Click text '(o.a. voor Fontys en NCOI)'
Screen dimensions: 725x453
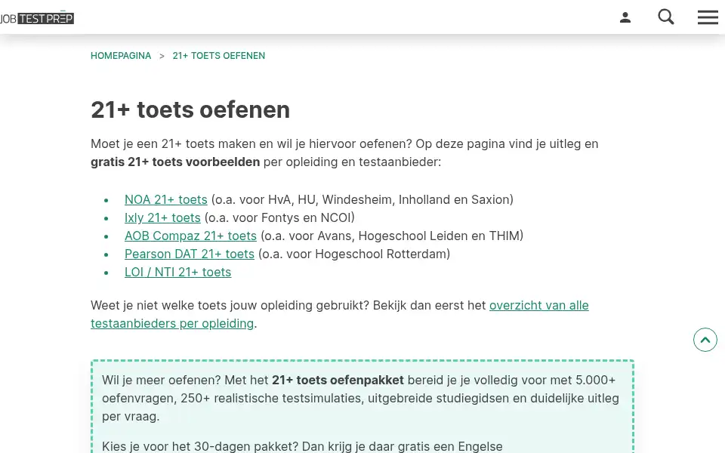click(x=279, y=217)
